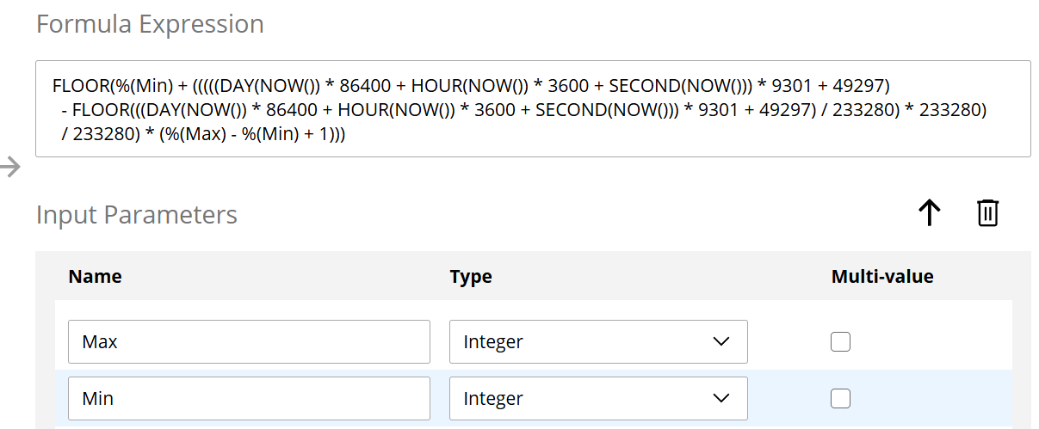Enable Multi-value for the Max parameter
1039x429 pixels.
pyautogui.click(x=840, y=342)
